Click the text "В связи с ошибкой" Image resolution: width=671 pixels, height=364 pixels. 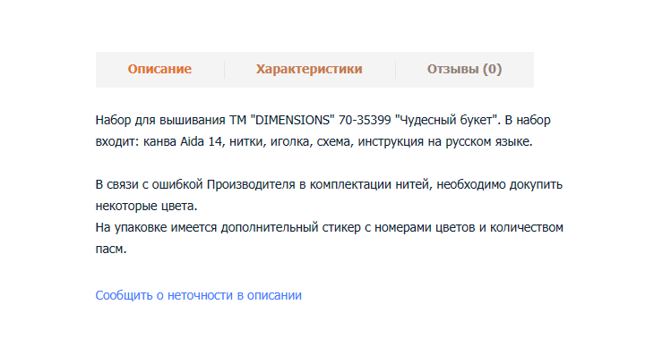tap(149, 185)
